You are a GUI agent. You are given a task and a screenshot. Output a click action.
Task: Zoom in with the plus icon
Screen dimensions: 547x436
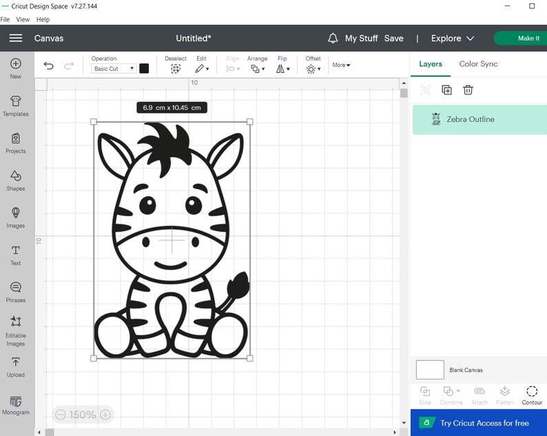[x=105, y=415]
